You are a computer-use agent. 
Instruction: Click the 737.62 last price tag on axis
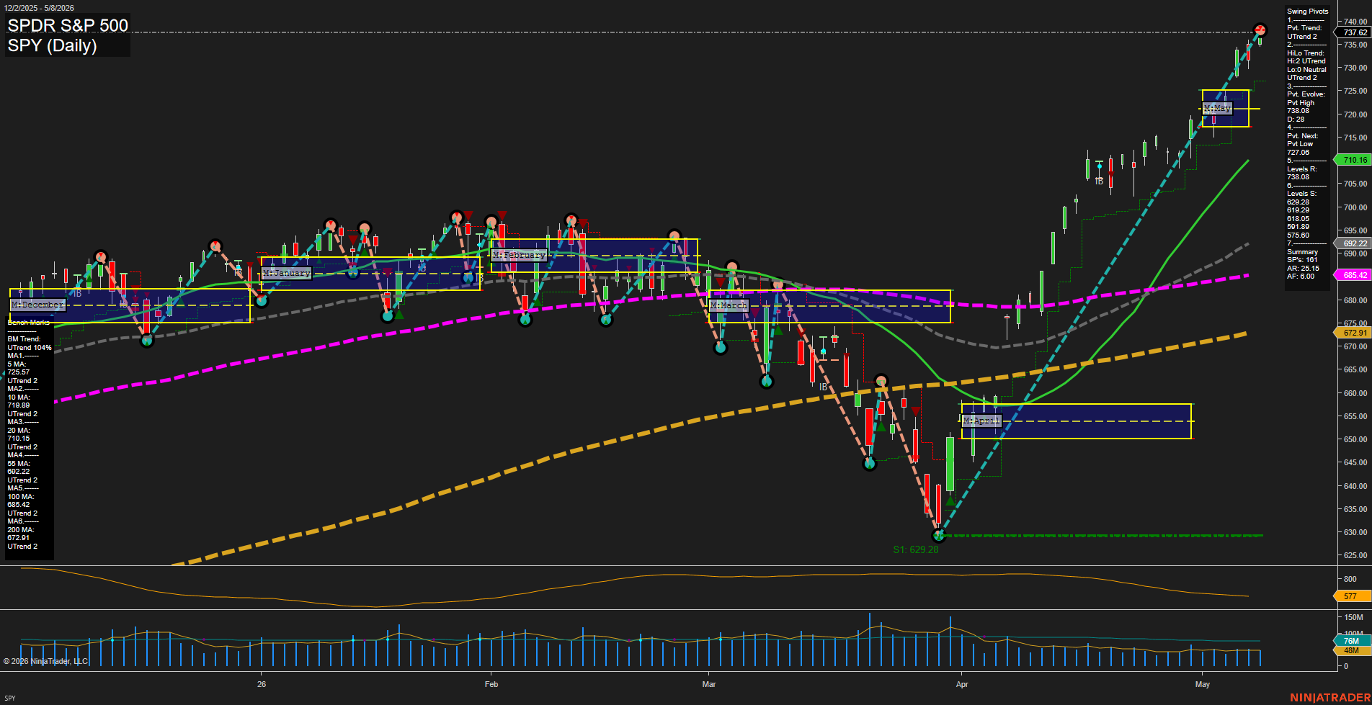[x=1353, y=32]
